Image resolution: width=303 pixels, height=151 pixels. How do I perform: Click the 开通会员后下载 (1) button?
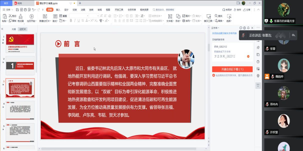(232, 69)
